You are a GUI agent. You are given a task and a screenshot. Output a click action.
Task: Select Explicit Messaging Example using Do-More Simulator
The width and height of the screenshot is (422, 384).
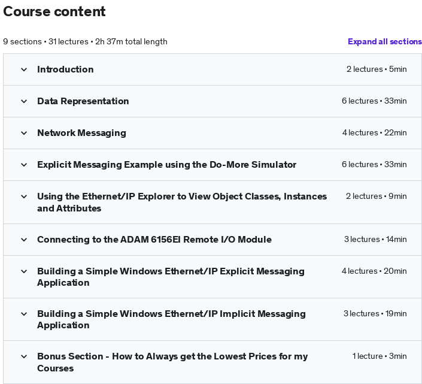coord(166,165)
